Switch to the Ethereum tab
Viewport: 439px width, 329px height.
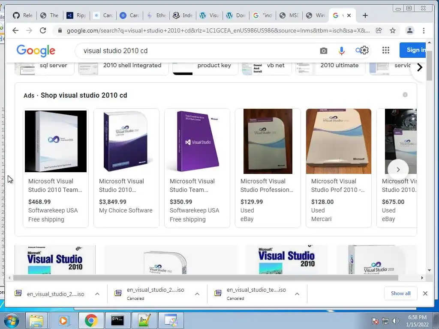pyautogui.click(x=156, y=15)
